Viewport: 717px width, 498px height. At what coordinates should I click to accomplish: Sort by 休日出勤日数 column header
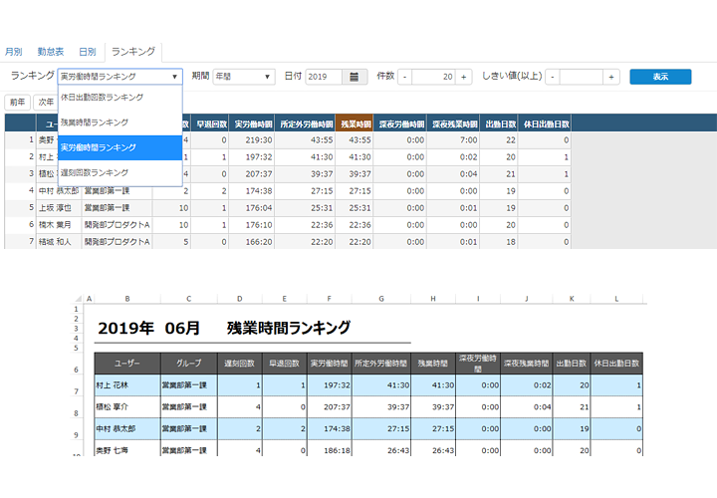[545, 124]
